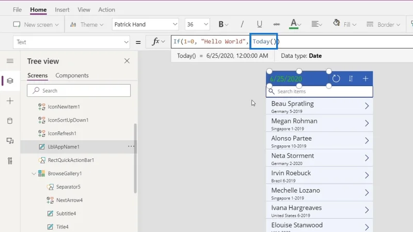Click the Tree view scrollbar
Viewport: 413px width, 232px height.
[135, 158]
